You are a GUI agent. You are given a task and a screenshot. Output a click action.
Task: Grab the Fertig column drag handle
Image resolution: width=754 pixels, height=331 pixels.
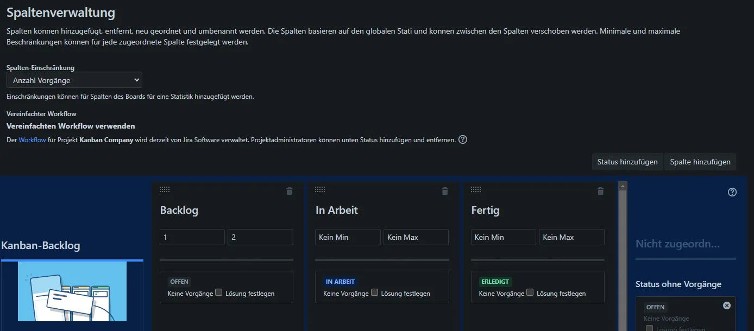[x=476, y=189]
